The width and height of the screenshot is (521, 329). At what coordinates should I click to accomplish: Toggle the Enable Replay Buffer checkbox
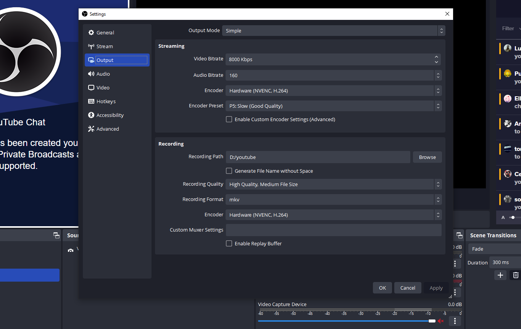pos(229,243)
